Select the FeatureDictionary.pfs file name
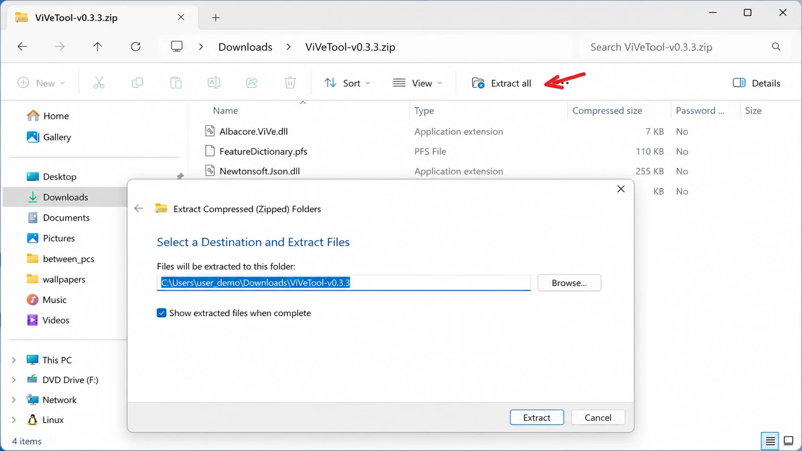This screenshot has height=451, width=802. pyautogui.click(x=263, y=151)
